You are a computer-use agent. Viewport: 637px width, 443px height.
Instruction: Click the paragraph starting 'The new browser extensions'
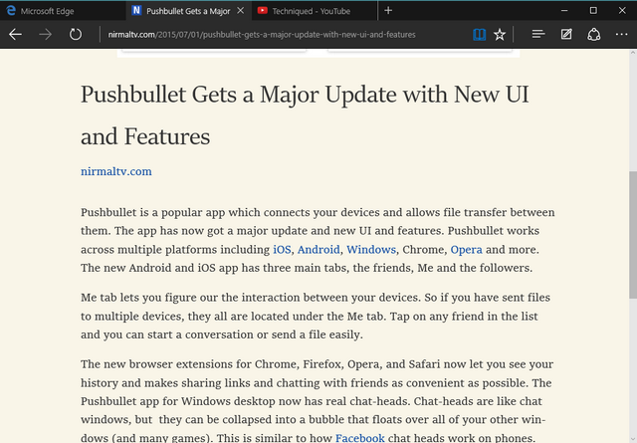tap(317, 401)
